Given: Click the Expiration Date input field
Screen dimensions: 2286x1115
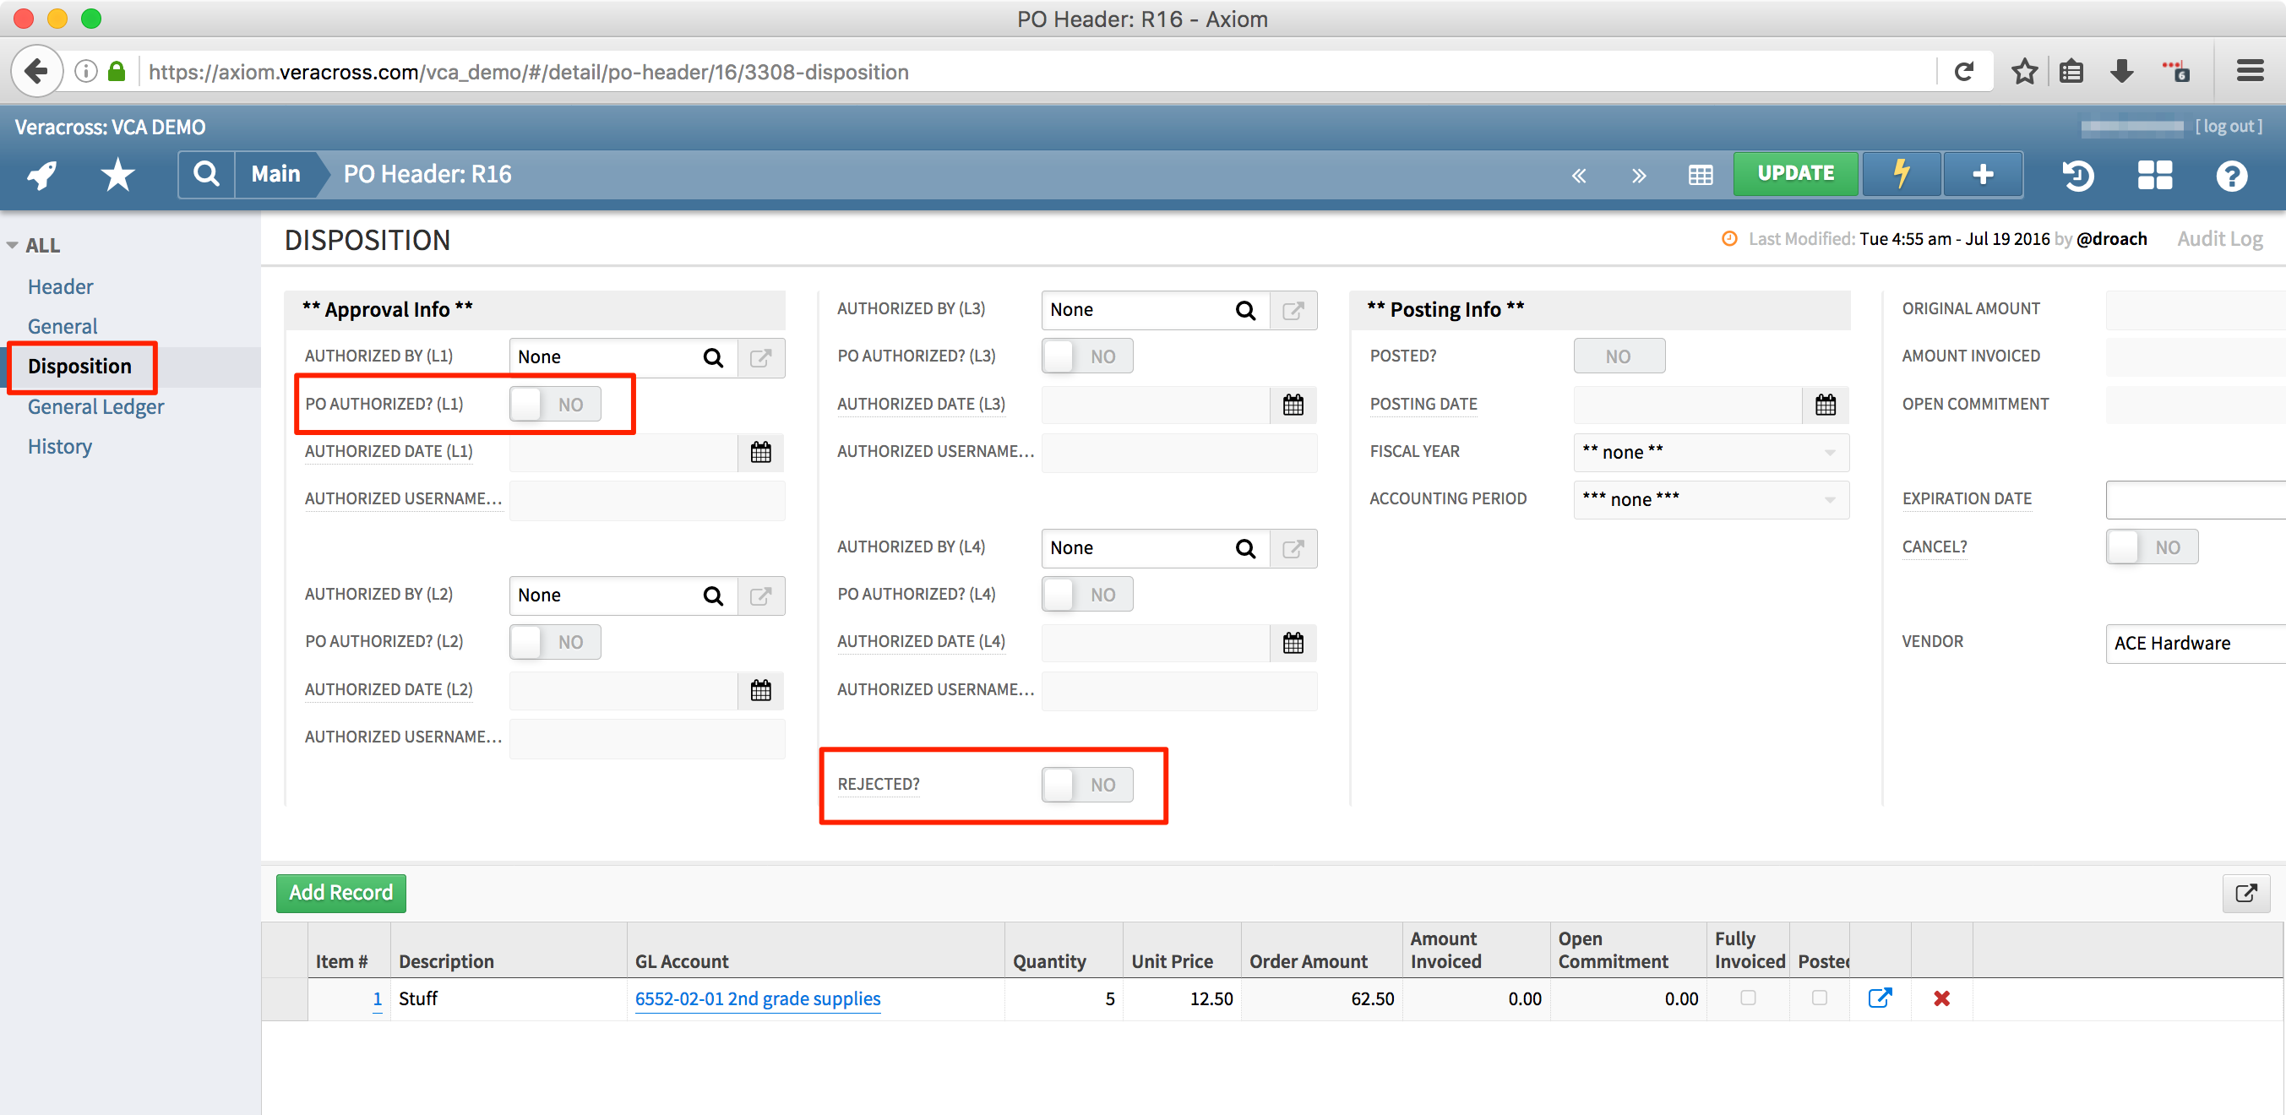Looking at the screenshot, I should pyautogui.click(x=2194, y=500).
